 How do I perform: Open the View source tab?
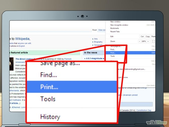(102, 30)
